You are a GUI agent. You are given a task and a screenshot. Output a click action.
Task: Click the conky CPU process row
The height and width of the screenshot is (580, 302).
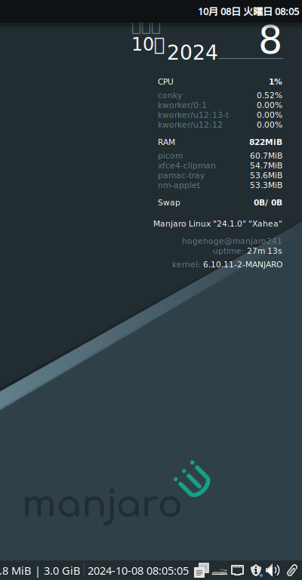pos(220,95)
